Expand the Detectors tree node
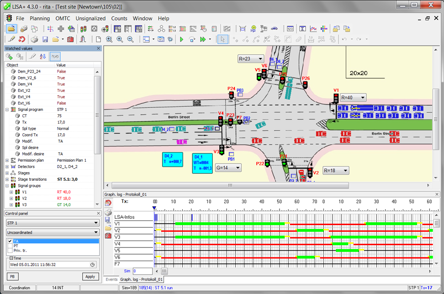This screenshot has height=294, width=444. point(7,167)
